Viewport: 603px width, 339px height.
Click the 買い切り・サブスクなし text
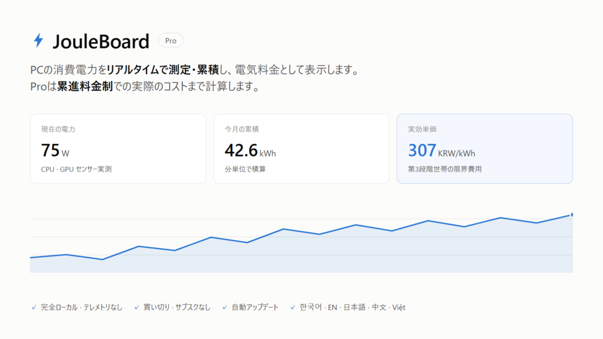click(x=177, y=307)
